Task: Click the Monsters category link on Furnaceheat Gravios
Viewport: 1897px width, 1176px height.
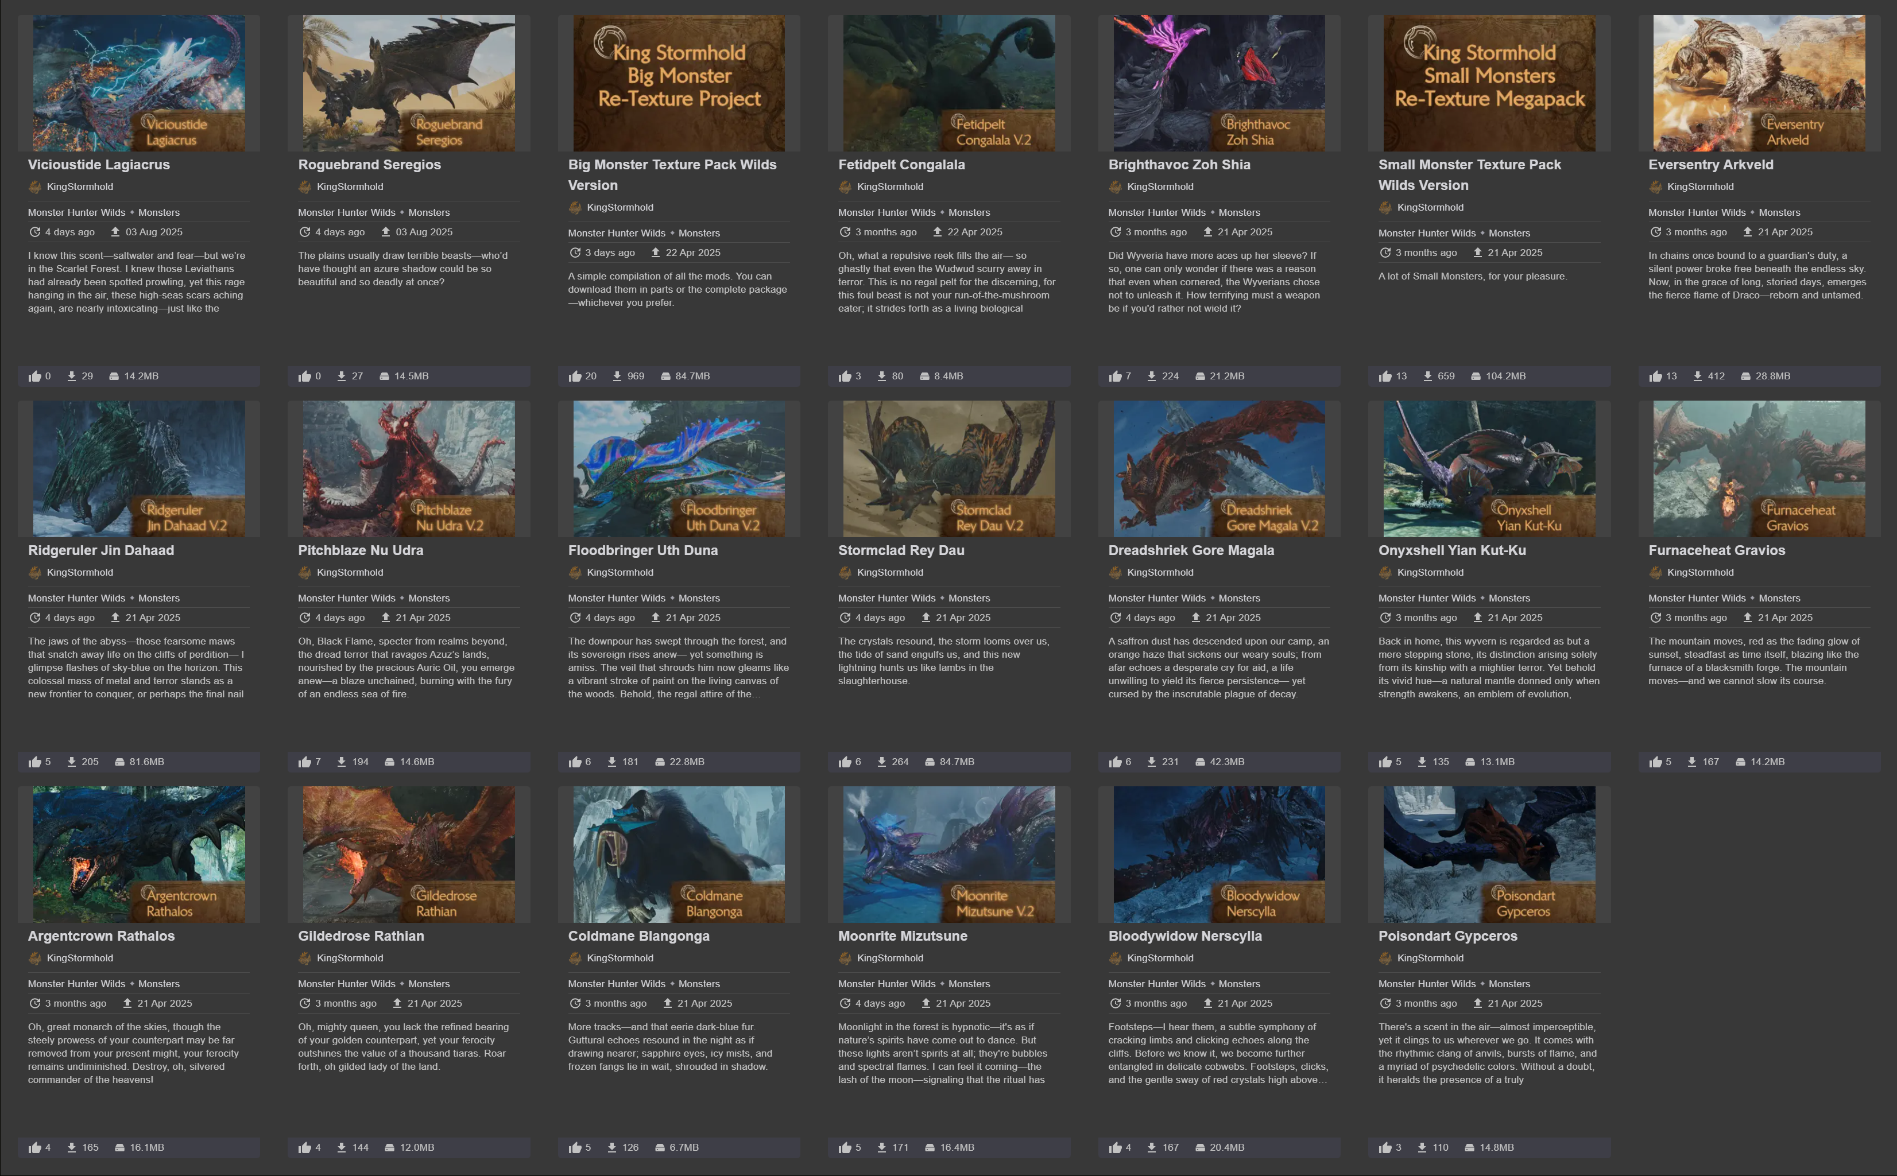Action: click(1779, 598)
